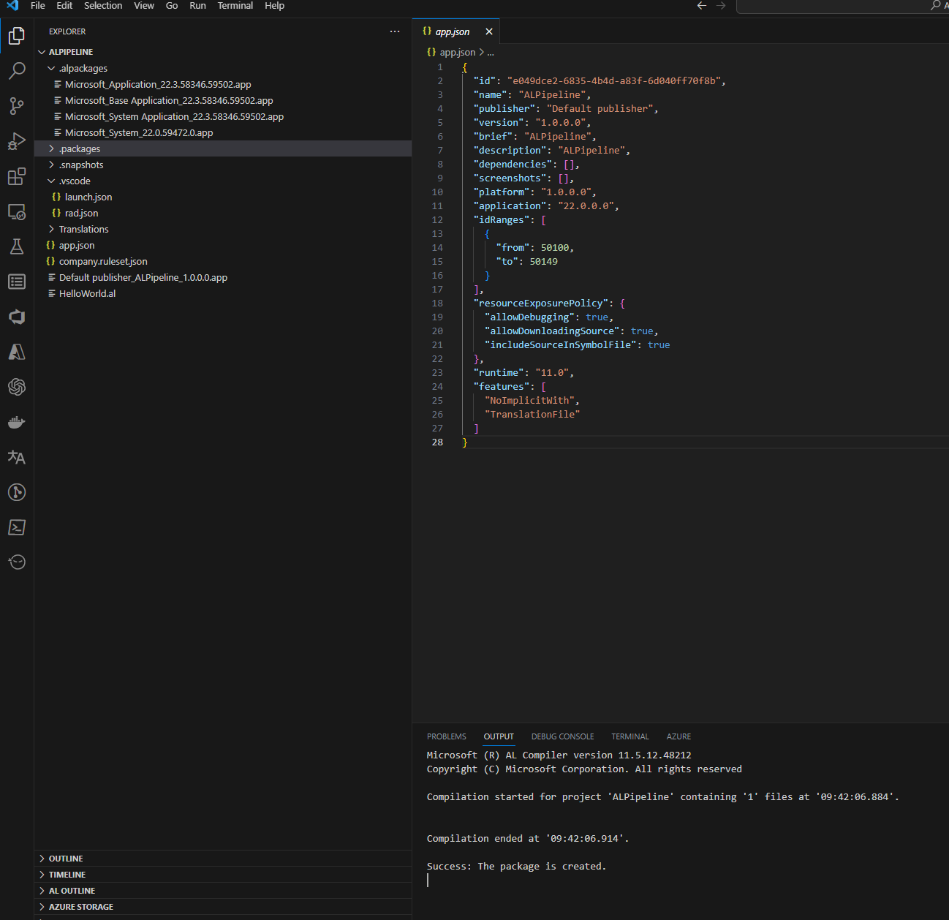
Task: Open the Remote Explorer view
Action: pos(17,211)
